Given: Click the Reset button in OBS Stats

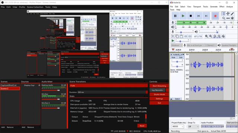Looking at the screenshot, I should [x=142, y=126].
